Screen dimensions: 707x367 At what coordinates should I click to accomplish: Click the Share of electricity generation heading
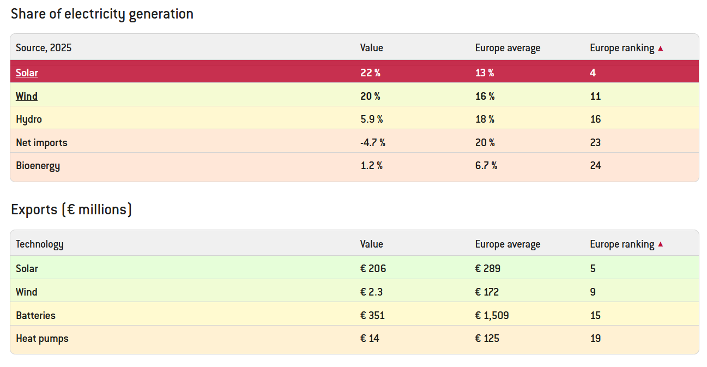coord(102,14)
